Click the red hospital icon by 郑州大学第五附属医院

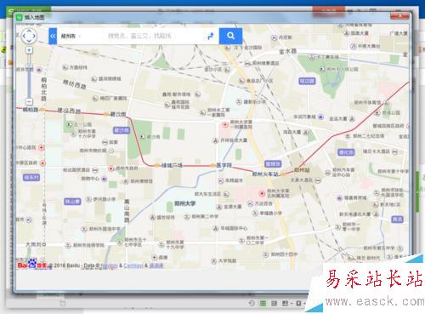[x=262, y=193]
